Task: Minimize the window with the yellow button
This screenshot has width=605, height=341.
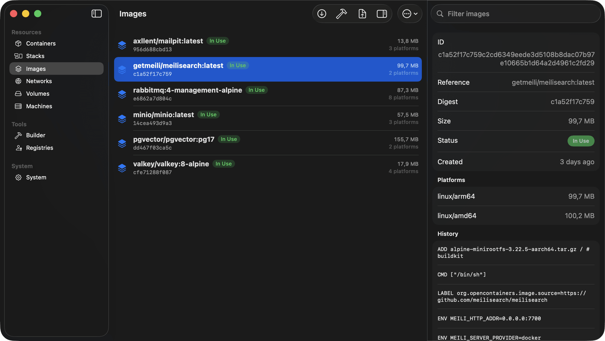Action: click(x=26, y=14)
